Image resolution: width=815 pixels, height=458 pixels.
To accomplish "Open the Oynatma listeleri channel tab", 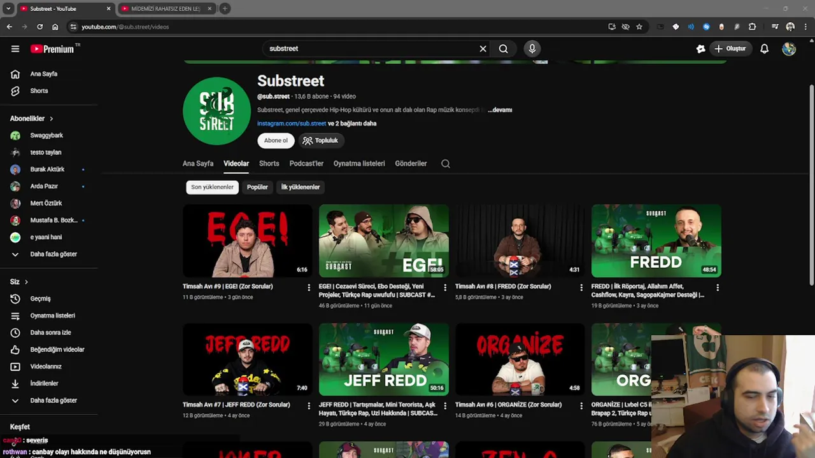I will (359, 163).
